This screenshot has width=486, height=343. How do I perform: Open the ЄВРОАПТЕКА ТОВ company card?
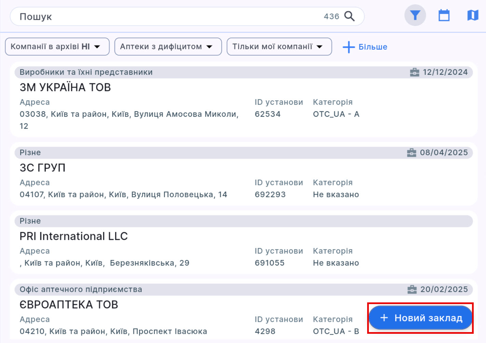point(69,304)
